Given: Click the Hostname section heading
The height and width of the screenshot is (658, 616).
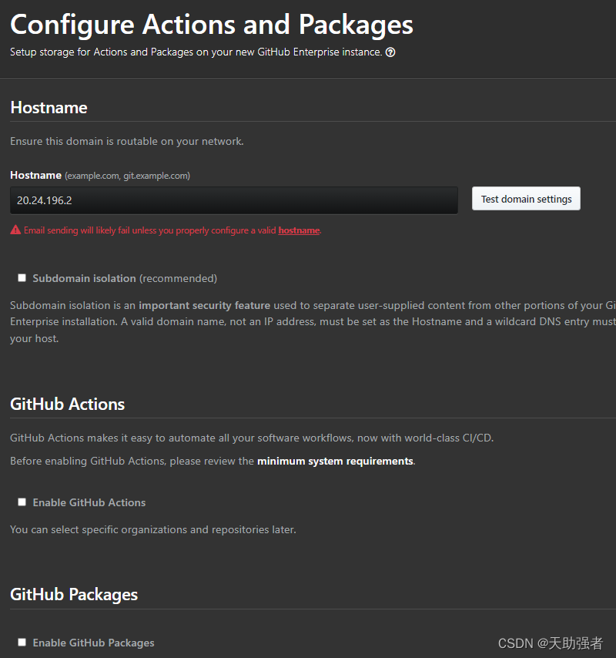Looking at the screenshot, I should click(49, 108).
